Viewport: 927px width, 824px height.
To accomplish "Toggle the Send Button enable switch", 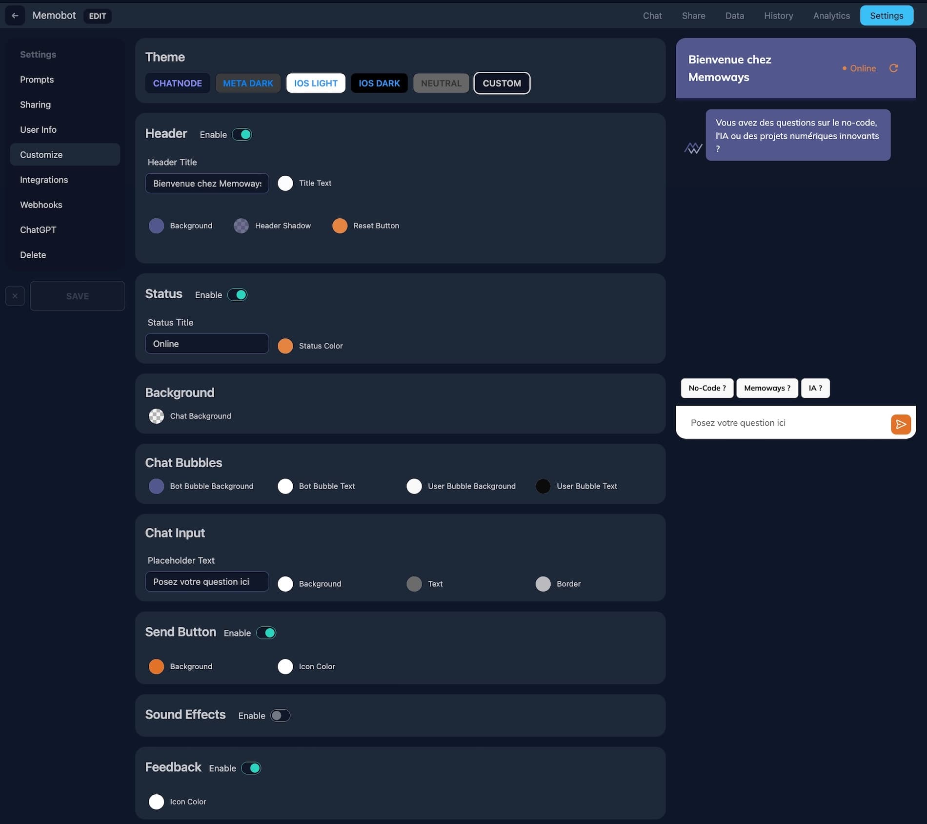I will click(x=266, y=633).
